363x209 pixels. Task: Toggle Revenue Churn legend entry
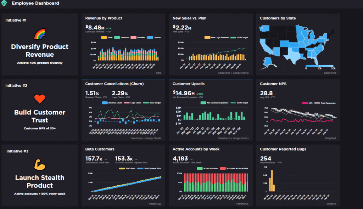pyautogui.click(x=112, y=103)
